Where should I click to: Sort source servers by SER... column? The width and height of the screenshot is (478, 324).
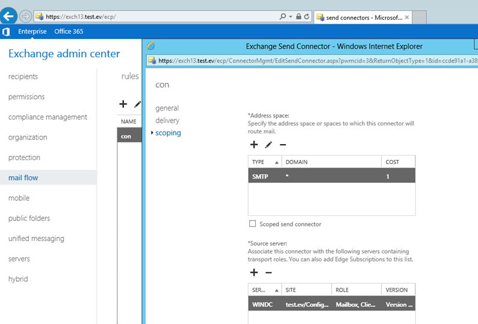[265, 290]
